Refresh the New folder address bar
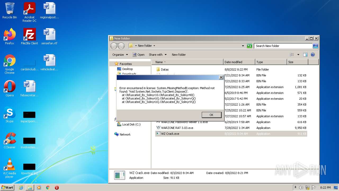Screen dimensions: 339x191 249,46
